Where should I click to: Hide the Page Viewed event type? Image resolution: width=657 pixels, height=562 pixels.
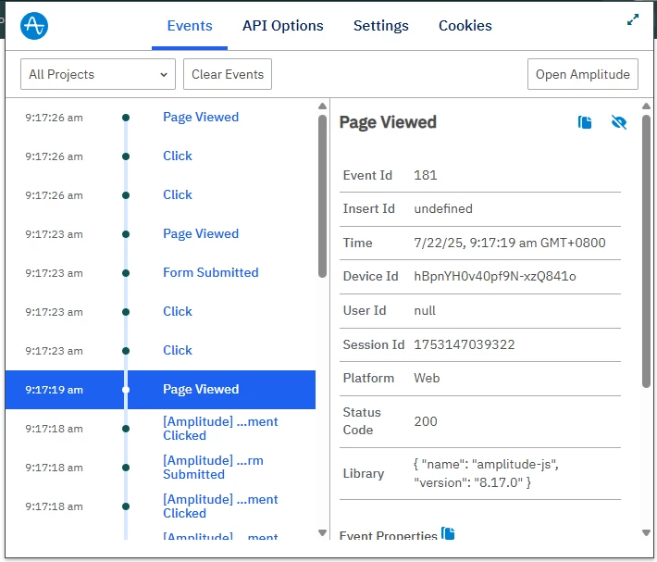[618, 122]
